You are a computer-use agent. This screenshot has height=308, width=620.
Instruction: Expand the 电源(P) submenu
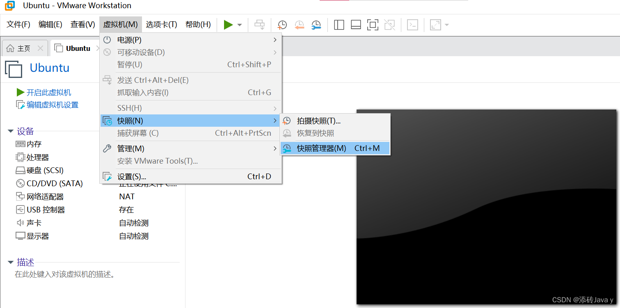tap(191, 40)
